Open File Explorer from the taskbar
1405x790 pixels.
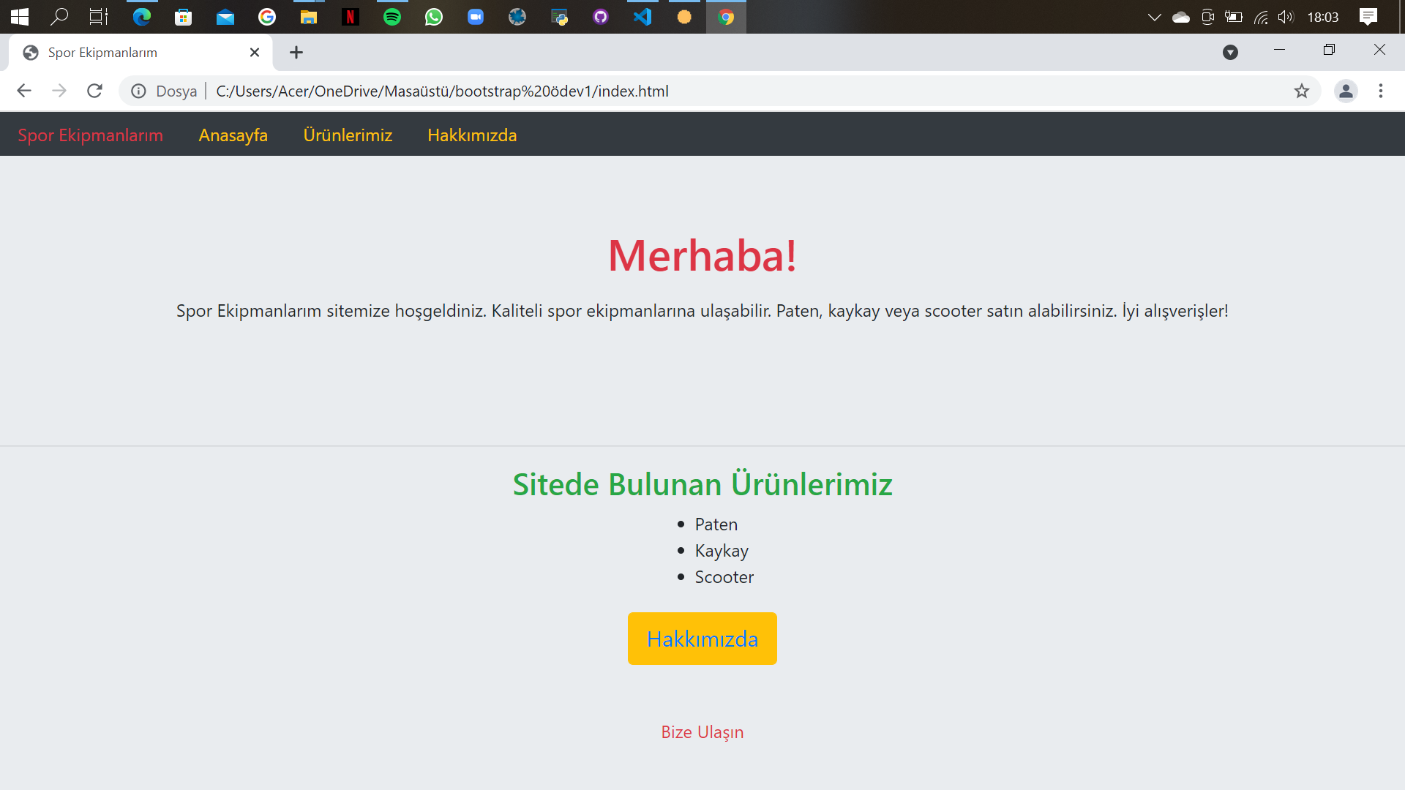[x=309, y=16]
